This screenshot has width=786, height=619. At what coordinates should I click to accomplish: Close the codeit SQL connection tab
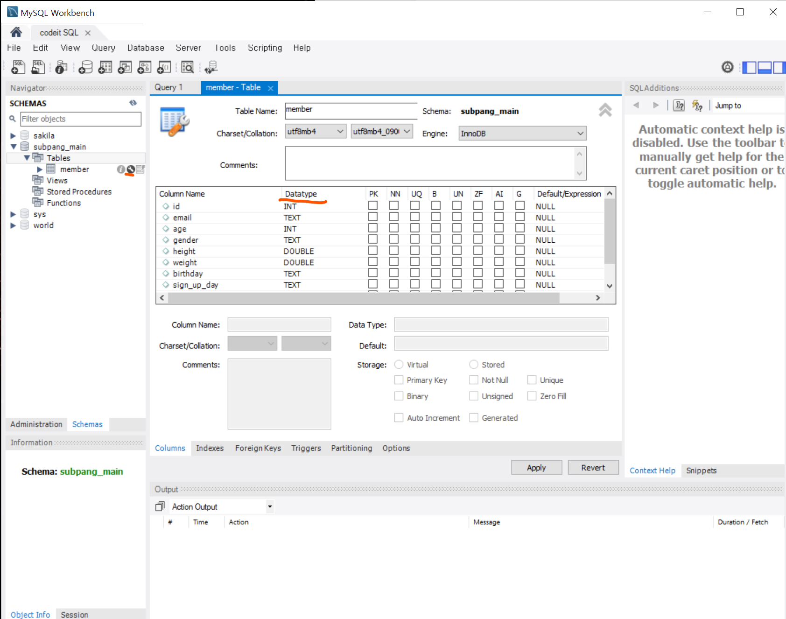click(x=88, y=33)
